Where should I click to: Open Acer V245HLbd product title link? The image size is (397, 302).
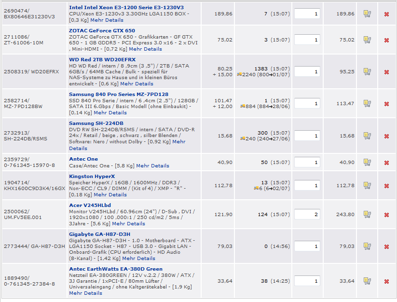click(90, 206)
